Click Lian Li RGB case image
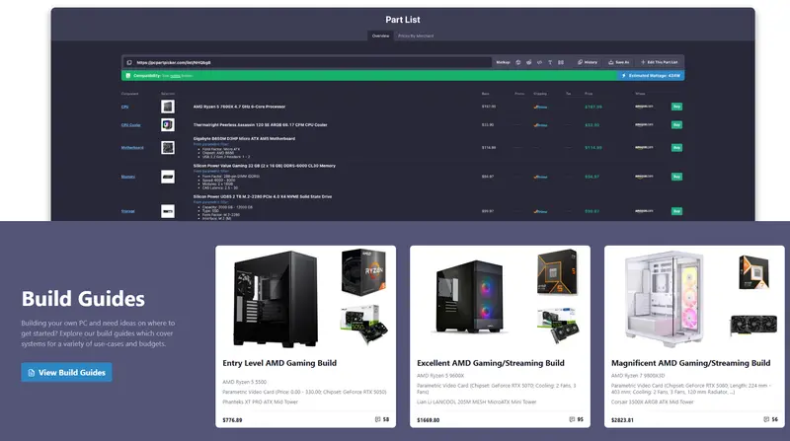 tap(470, 297)
